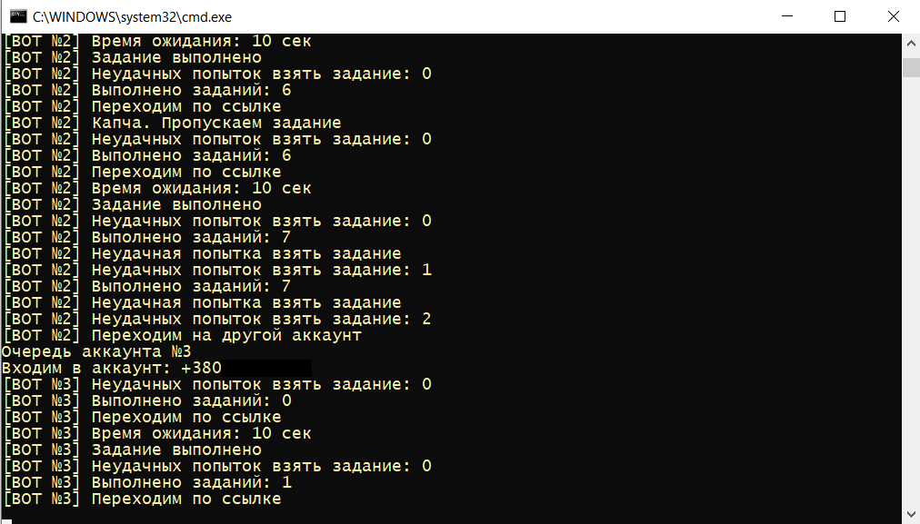Click the top line 'Время ожидания: 10 сек'
Image resolution: width=920 pixels, height=524 pixels.
157,41
